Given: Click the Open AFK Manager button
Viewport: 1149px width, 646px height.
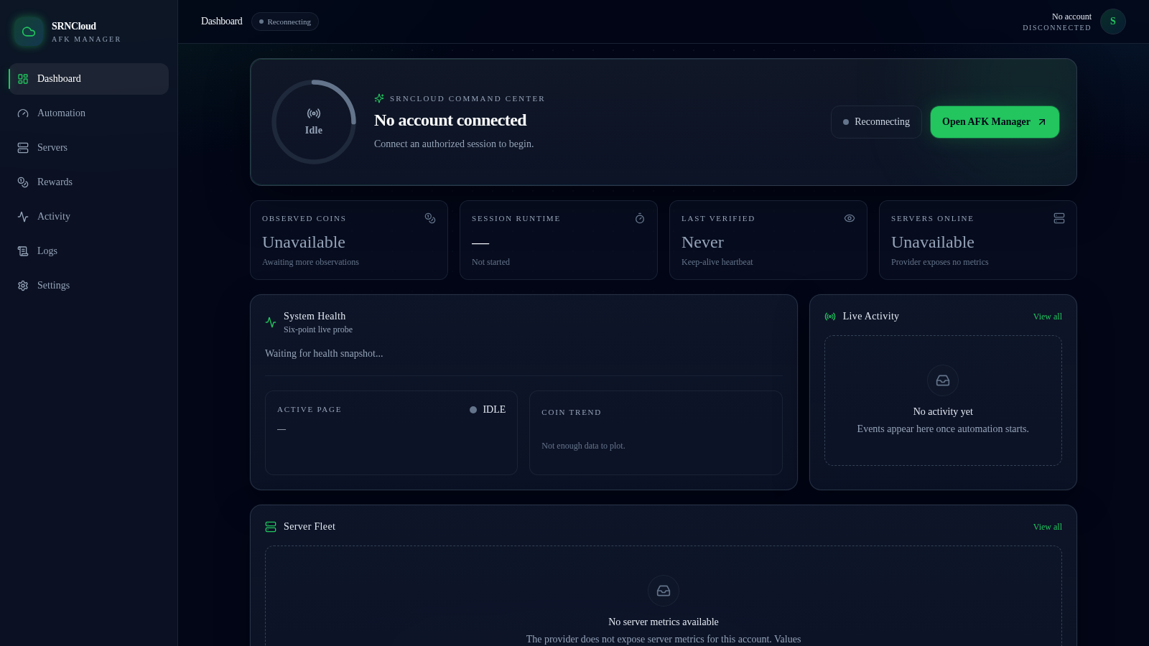Looking at the screenshot, I should [x=995, y=122].
